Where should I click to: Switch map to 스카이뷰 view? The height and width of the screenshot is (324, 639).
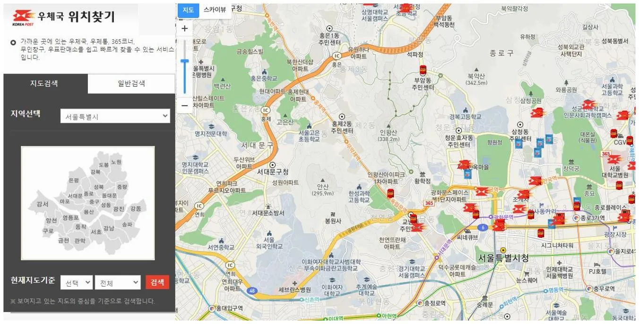tap(215, 10)
